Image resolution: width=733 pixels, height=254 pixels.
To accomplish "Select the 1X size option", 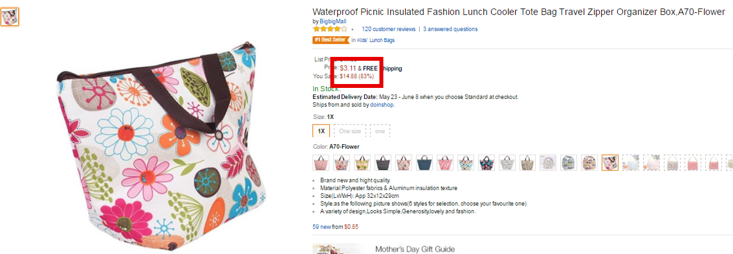I will coord(321,131).
